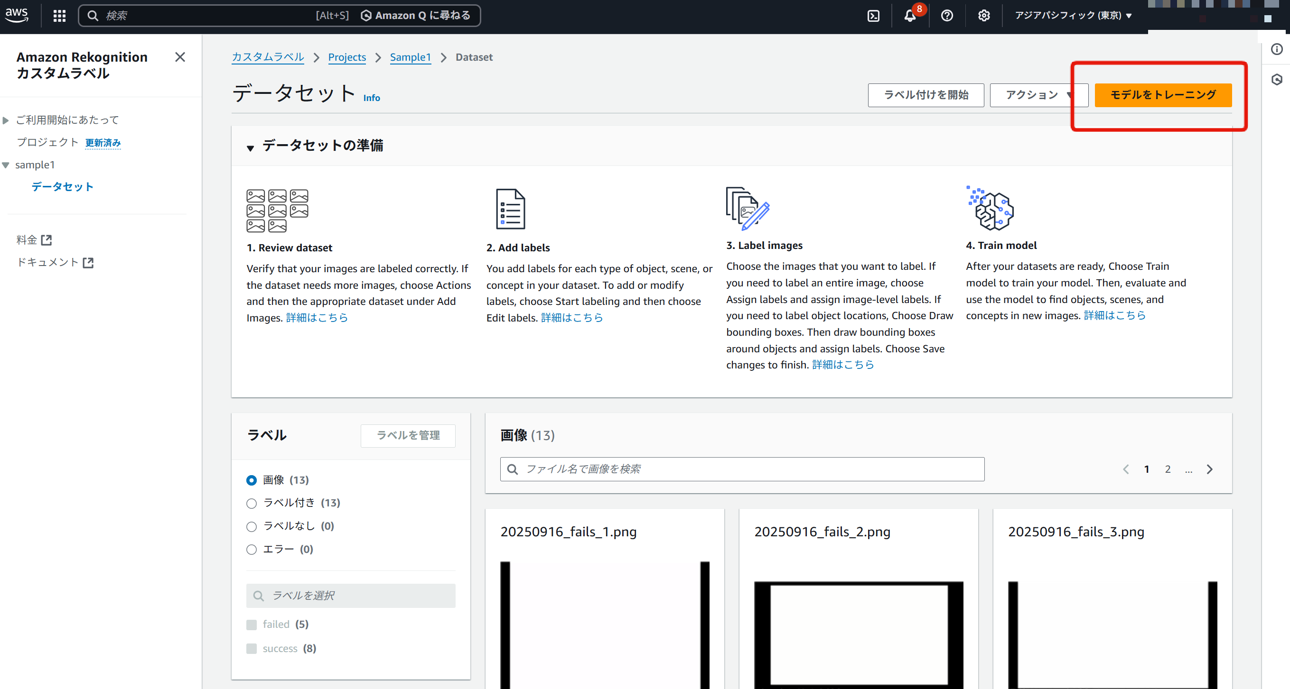Viewport: 1290px width, 689px height.
Task: Close the Amazon Rekognition side panel
Action: [180, 57]
